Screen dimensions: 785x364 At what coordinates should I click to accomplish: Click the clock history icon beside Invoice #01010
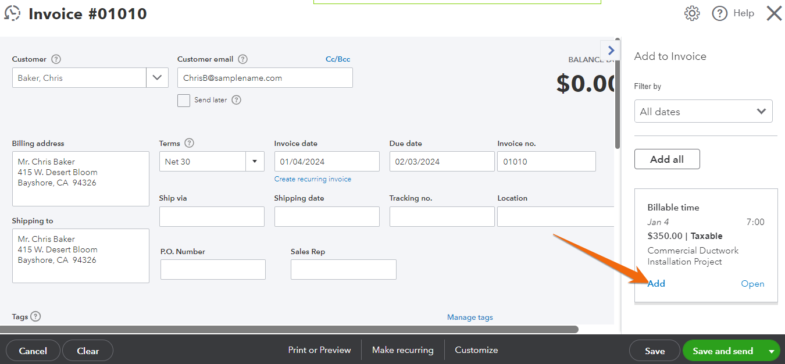pos(12,13)
